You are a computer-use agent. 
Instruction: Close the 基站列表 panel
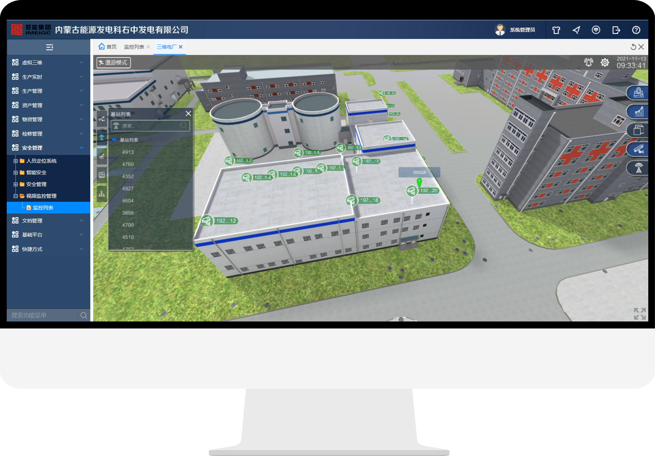tap(188, 114)
